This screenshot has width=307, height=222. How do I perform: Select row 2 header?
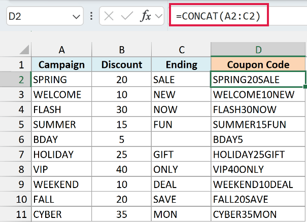[x=15, y=79]
